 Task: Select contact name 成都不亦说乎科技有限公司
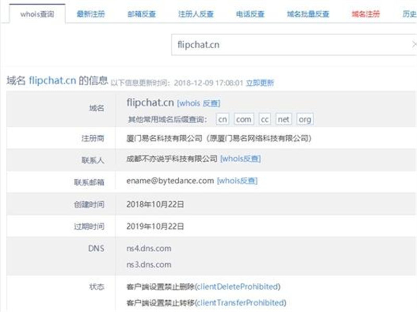172,159
